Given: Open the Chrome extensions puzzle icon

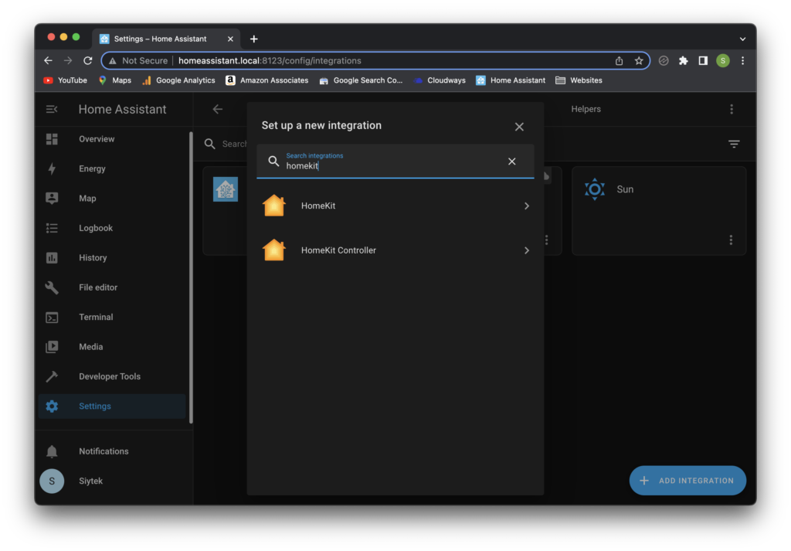Looking at the screenshot, I should [x=683, y=60].
